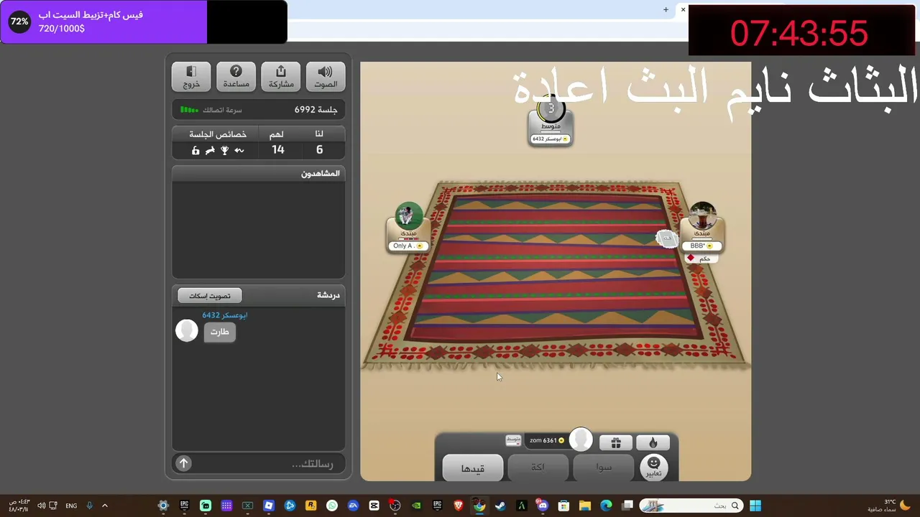This screenshot has height=517, width=920.
Task: Click the running rabbit session property icon
Action: (x=210, y=151)
